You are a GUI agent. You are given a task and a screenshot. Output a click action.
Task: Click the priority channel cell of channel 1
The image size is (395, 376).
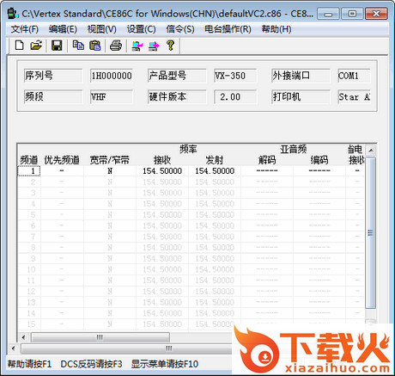pos(62,171)
